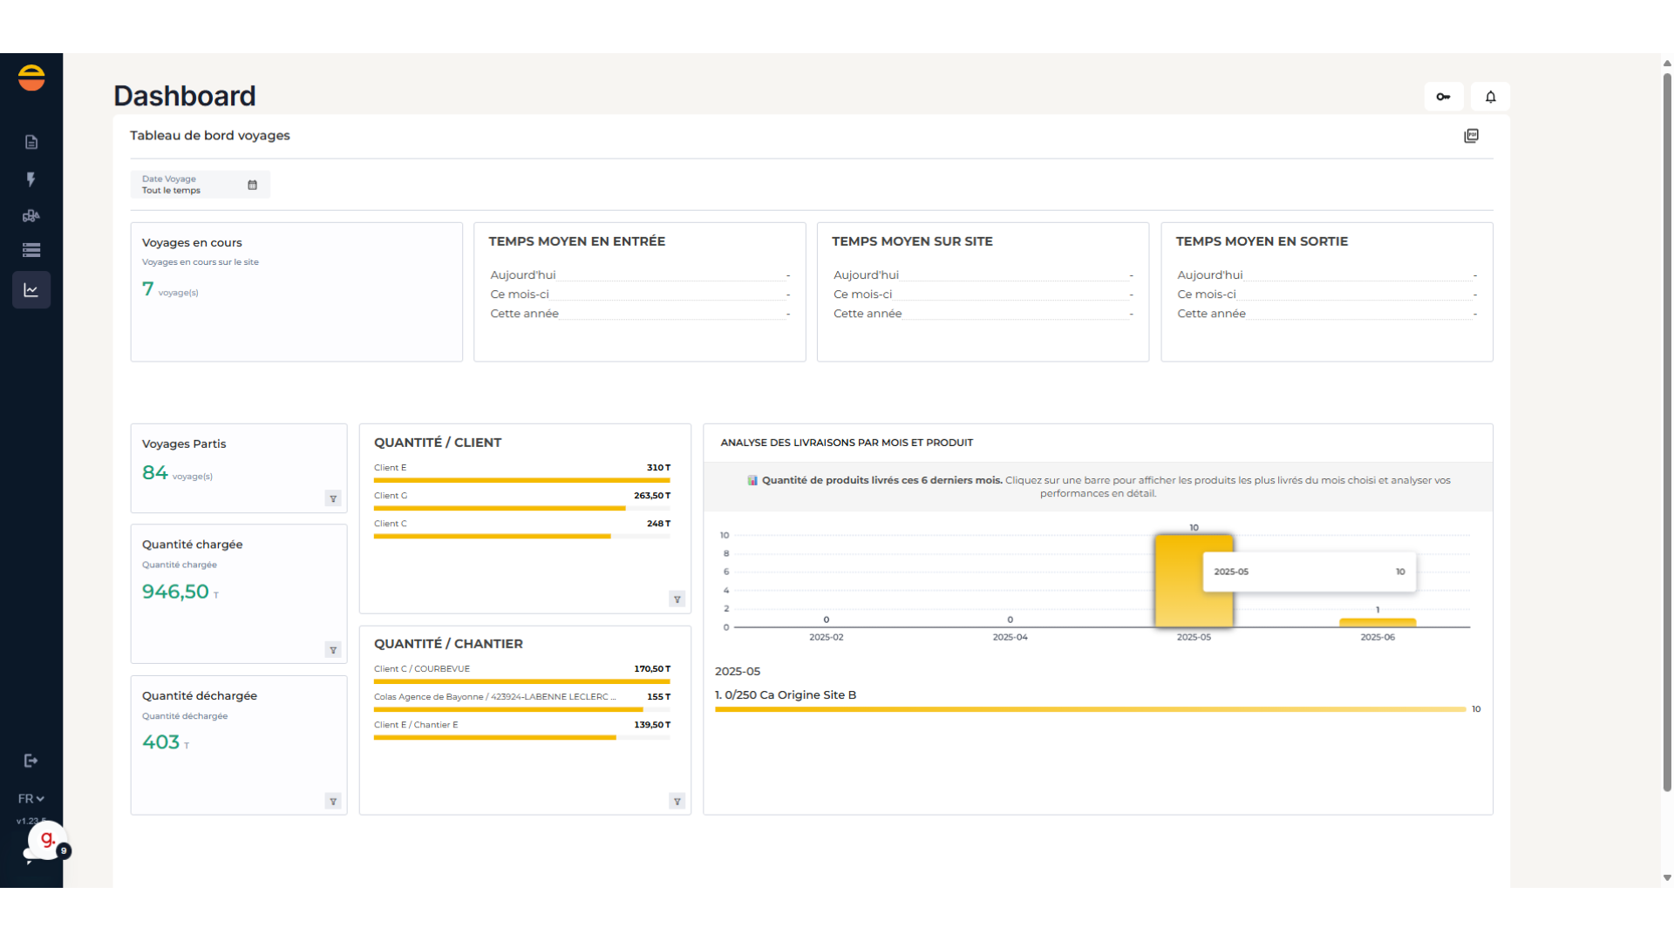Screen dimensions: 1674x941
Task: Click the Client E quantity progress bar
Action: (521, 480)
